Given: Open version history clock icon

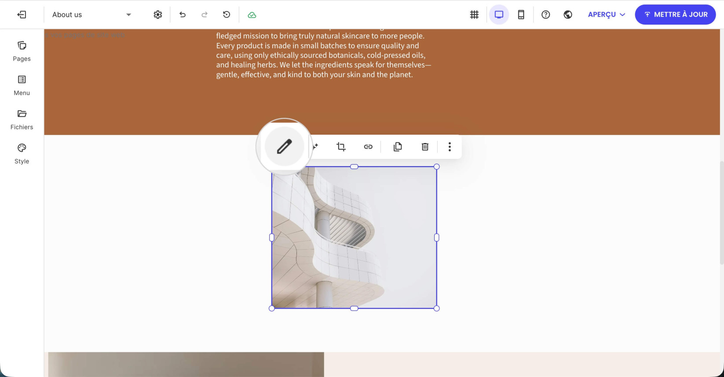Looking at the screenshot, I should [x=227, y=15].
